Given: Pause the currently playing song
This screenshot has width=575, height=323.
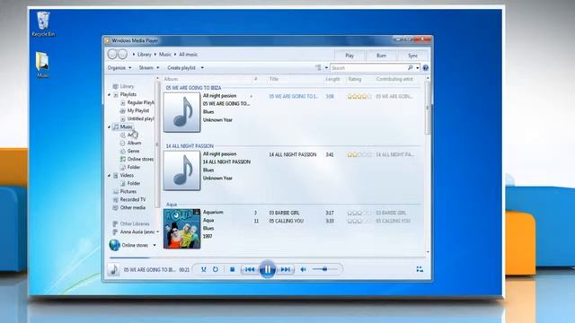Looking at the screenshot, I should (268, 269).
